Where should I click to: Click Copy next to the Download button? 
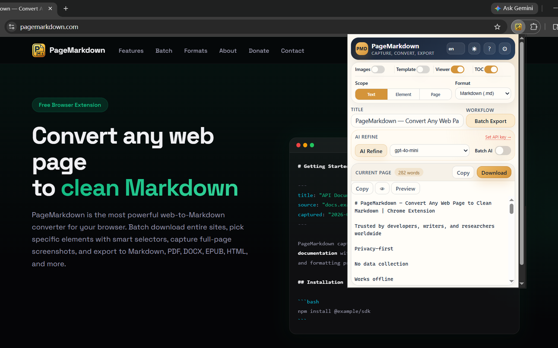coord(463,173)
